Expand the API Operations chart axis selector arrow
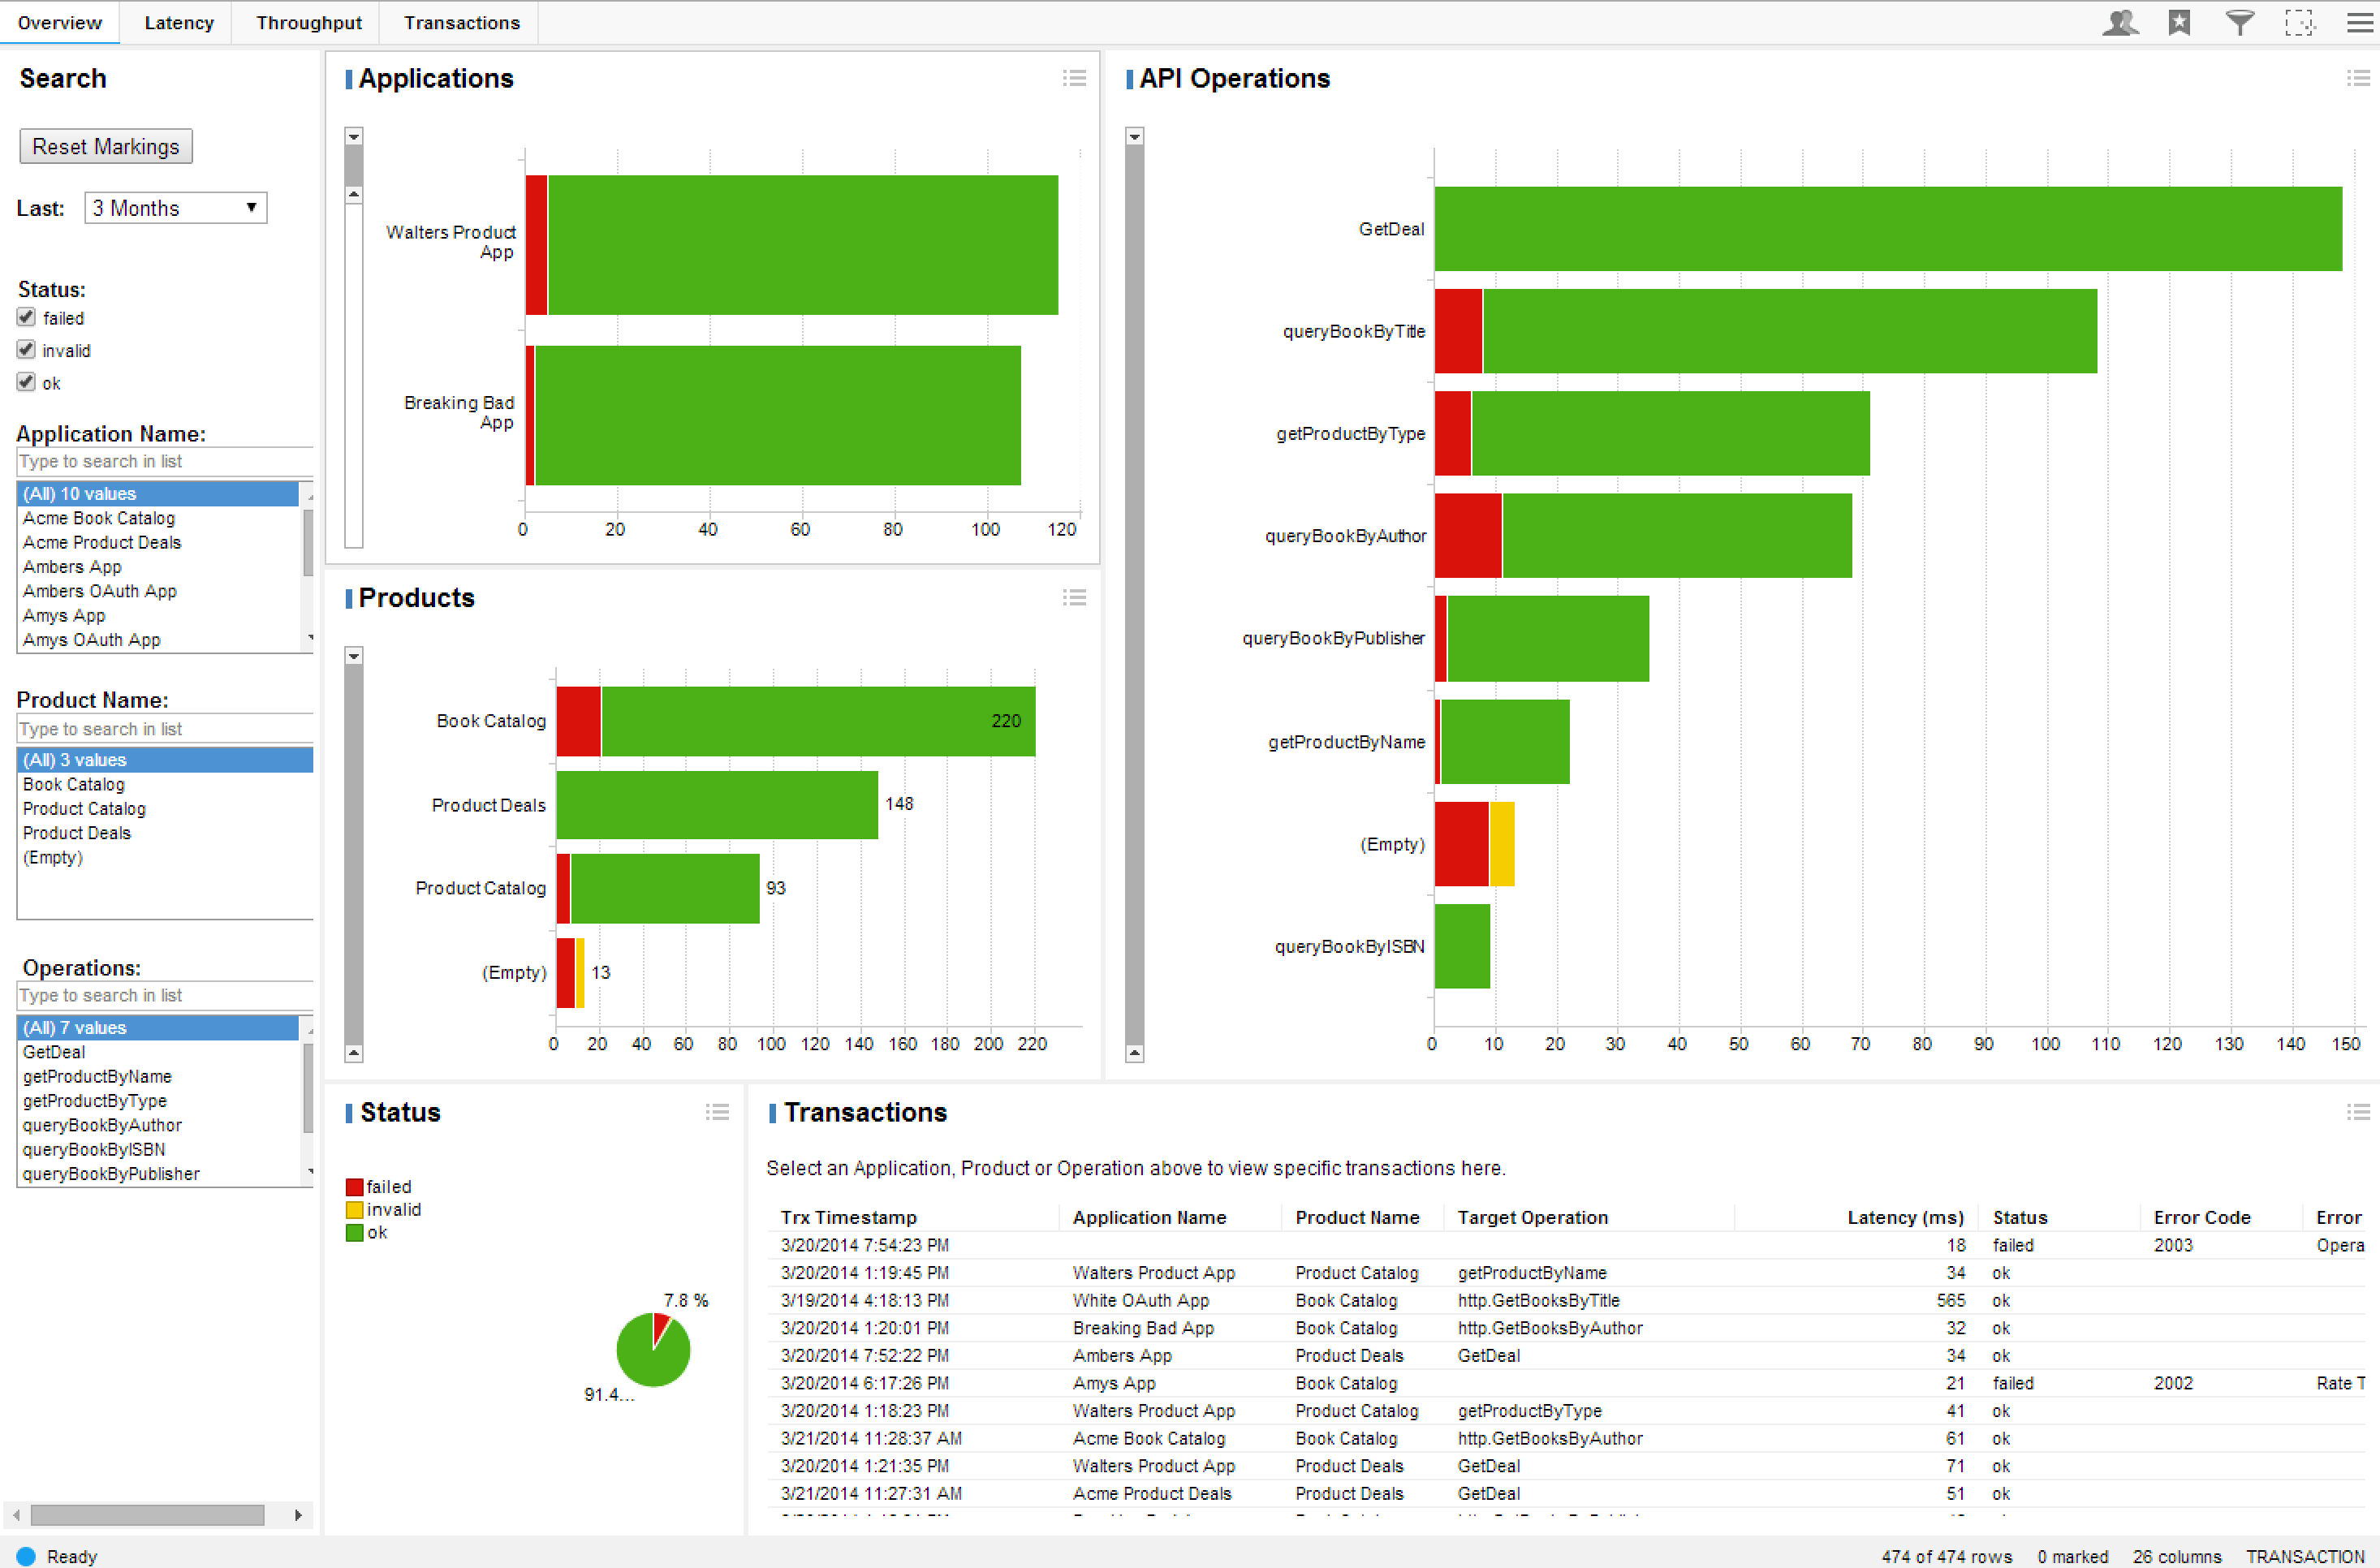 (1134, 136)
